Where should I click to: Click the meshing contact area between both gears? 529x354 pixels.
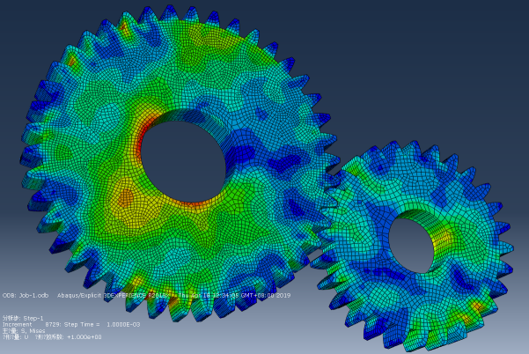326,189
